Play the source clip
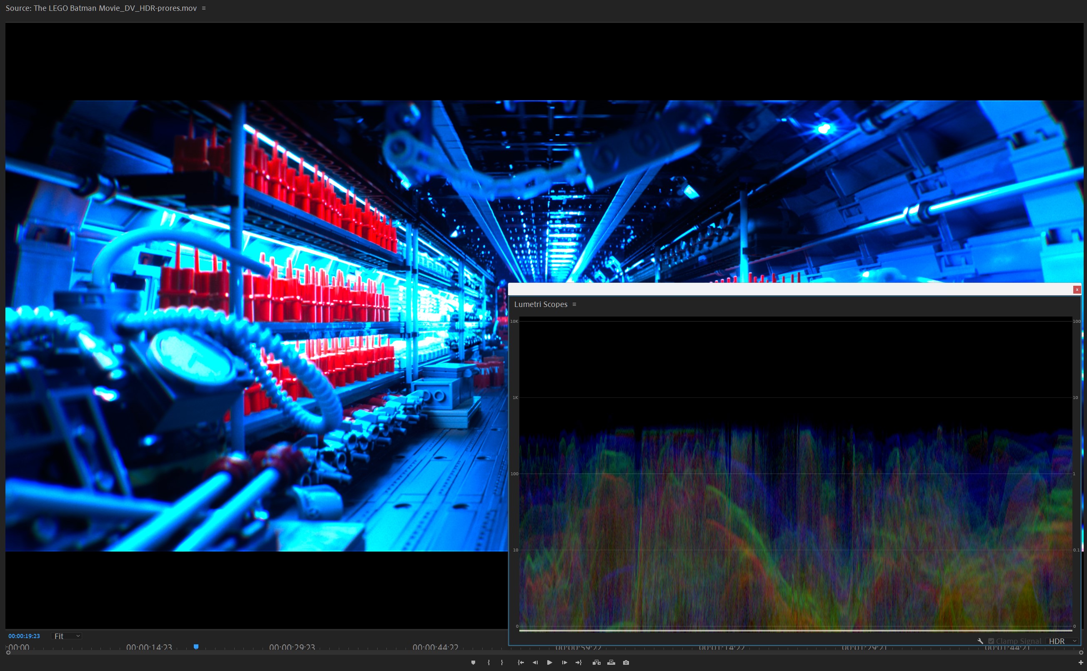Viewport: 1087px width, 671px height. 550,663
